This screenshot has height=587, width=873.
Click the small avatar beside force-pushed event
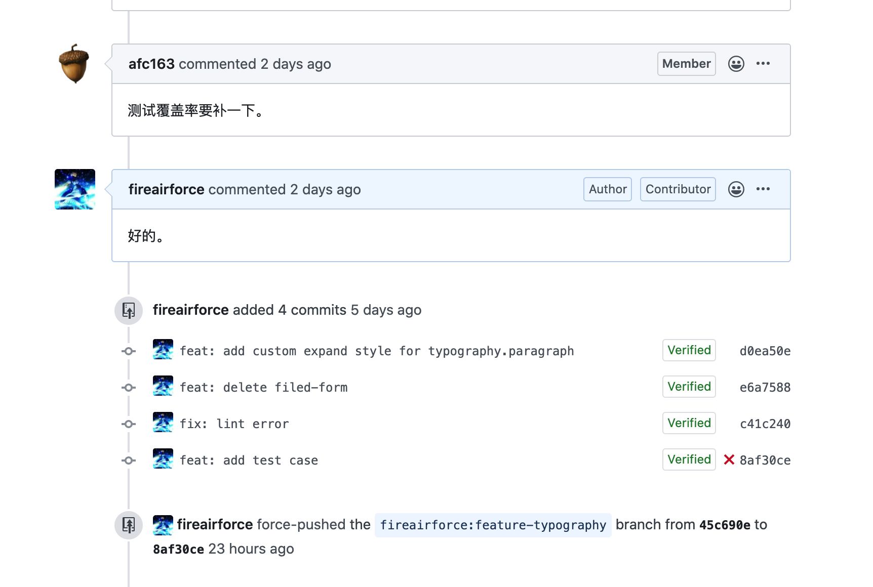163,525
